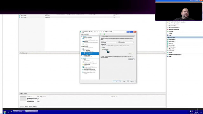This screenshot has width=203, height=114.
Task: Select the network adapter item in tree
Action: (87, 56)
